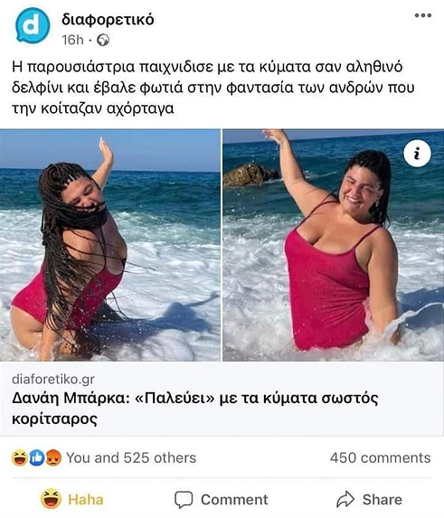Open the διαφορετικό page name link
444x518 pixels.
tap(108, 20)
